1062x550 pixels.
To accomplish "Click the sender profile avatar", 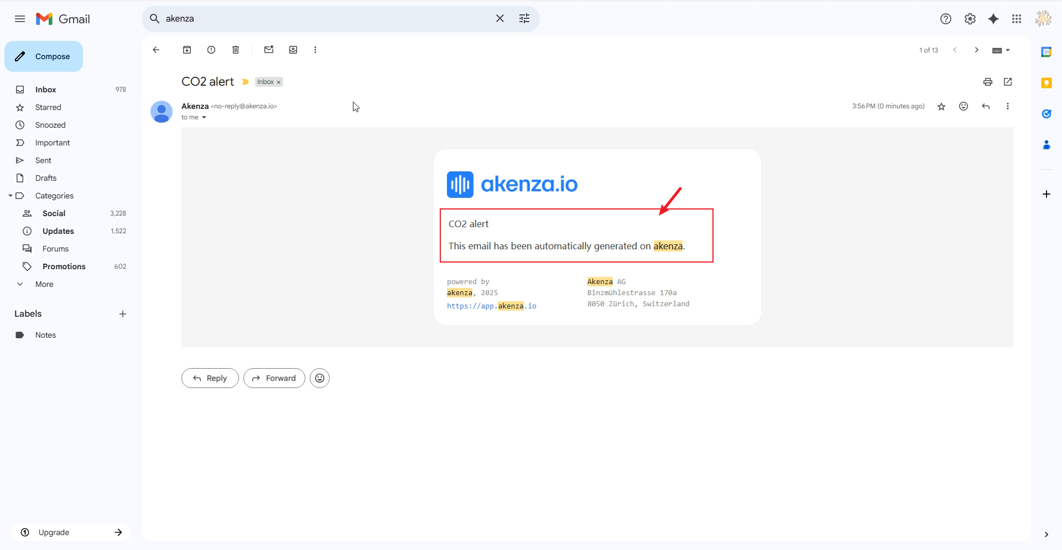I will coord(162,112).
